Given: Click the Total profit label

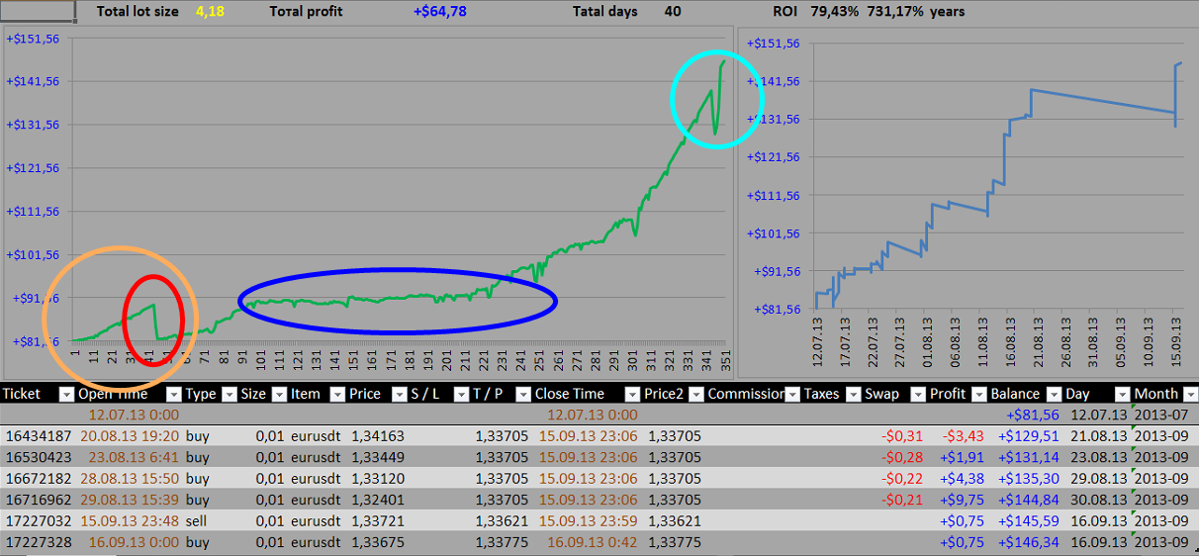Looking at the screenshot, I should pos(309,12).
